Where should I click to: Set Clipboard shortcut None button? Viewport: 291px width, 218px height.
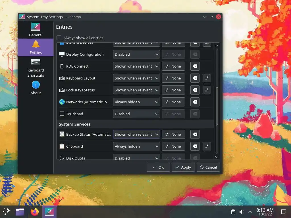coord(173,146)
